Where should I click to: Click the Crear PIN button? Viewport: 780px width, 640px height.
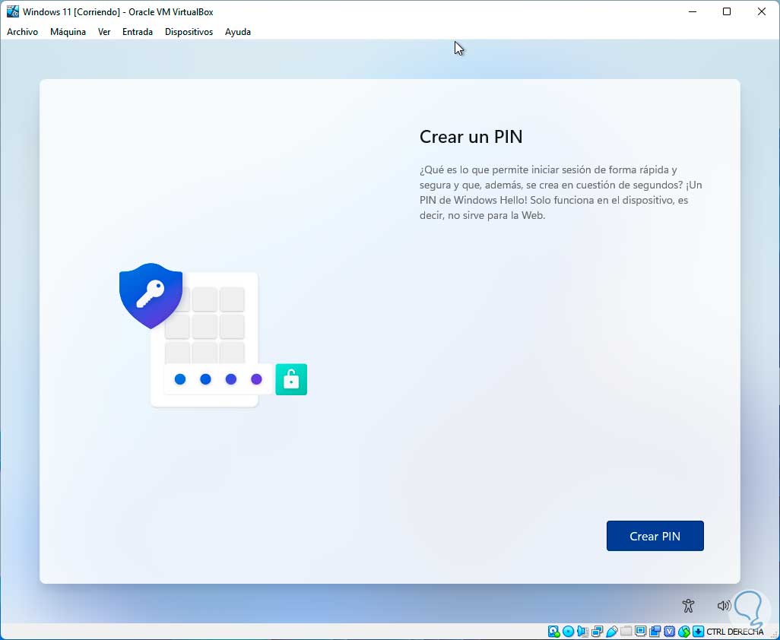[655, 536]
